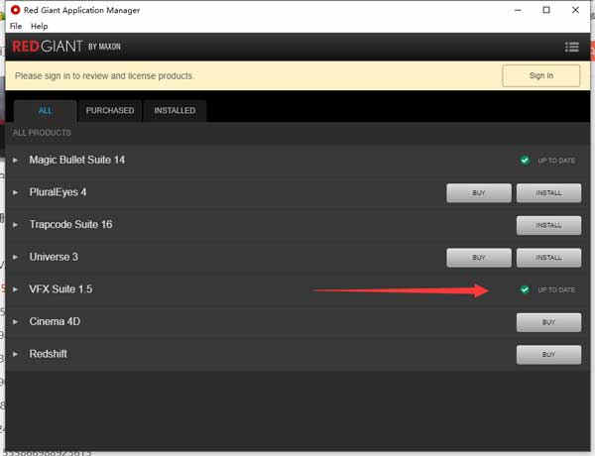Expand the Magic Bullet Suite 14 row
The image size is (595, 456).
tap(15, 160)
